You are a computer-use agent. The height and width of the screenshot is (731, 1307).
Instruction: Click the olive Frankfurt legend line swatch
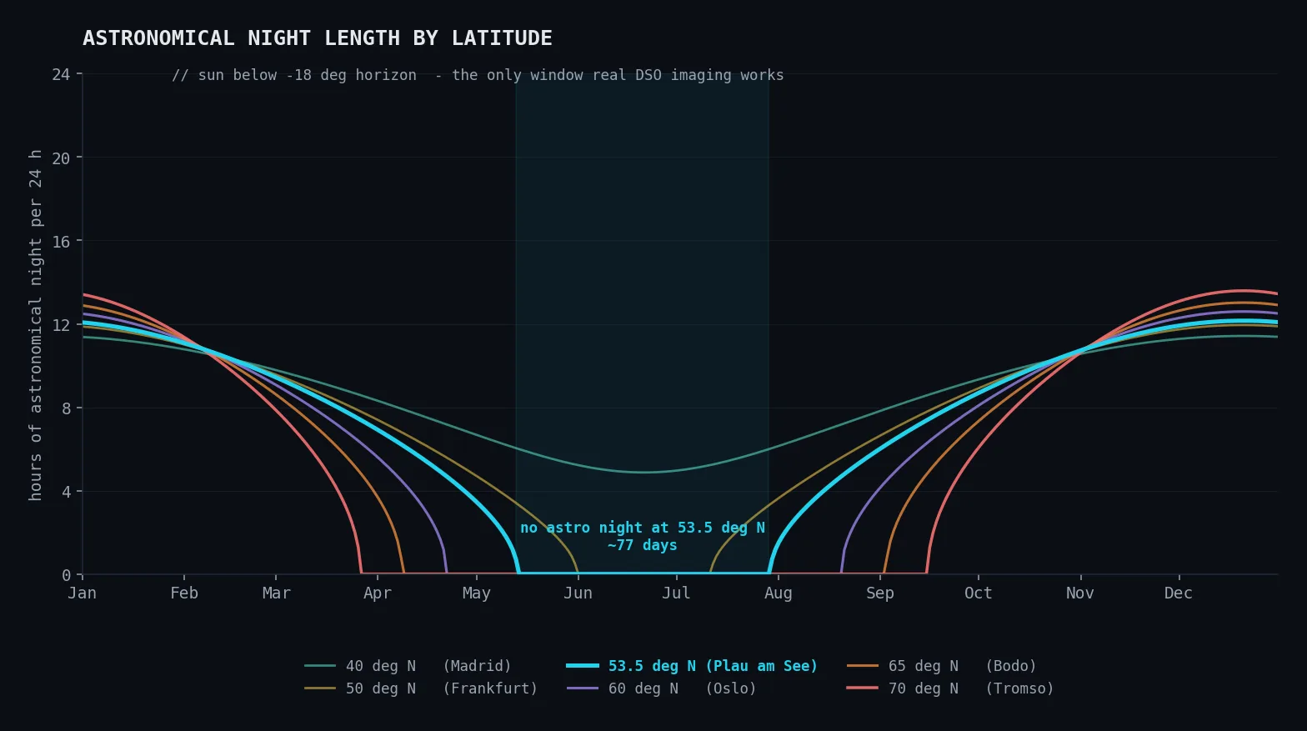pyautogui.click(x=320, y=688)
